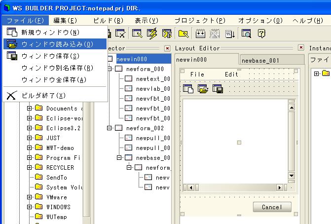Open the プロジェクト(P) menu

click(x=200, y=21)
